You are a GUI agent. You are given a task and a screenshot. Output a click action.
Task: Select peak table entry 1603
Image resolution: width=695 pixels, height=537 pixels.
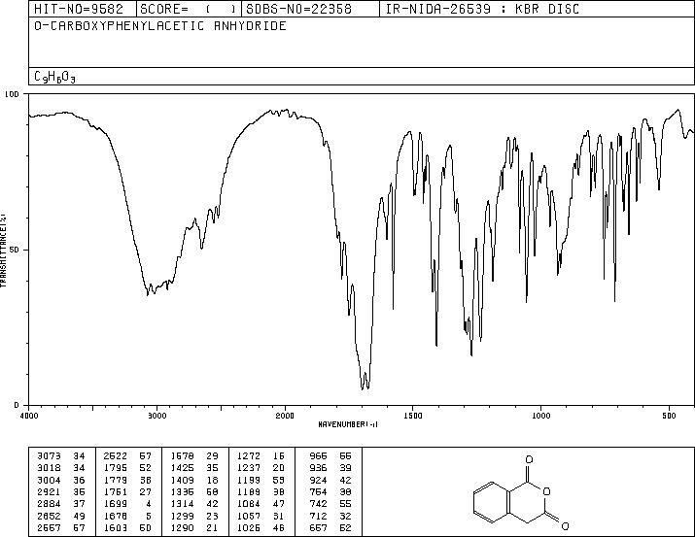(116, 528)
